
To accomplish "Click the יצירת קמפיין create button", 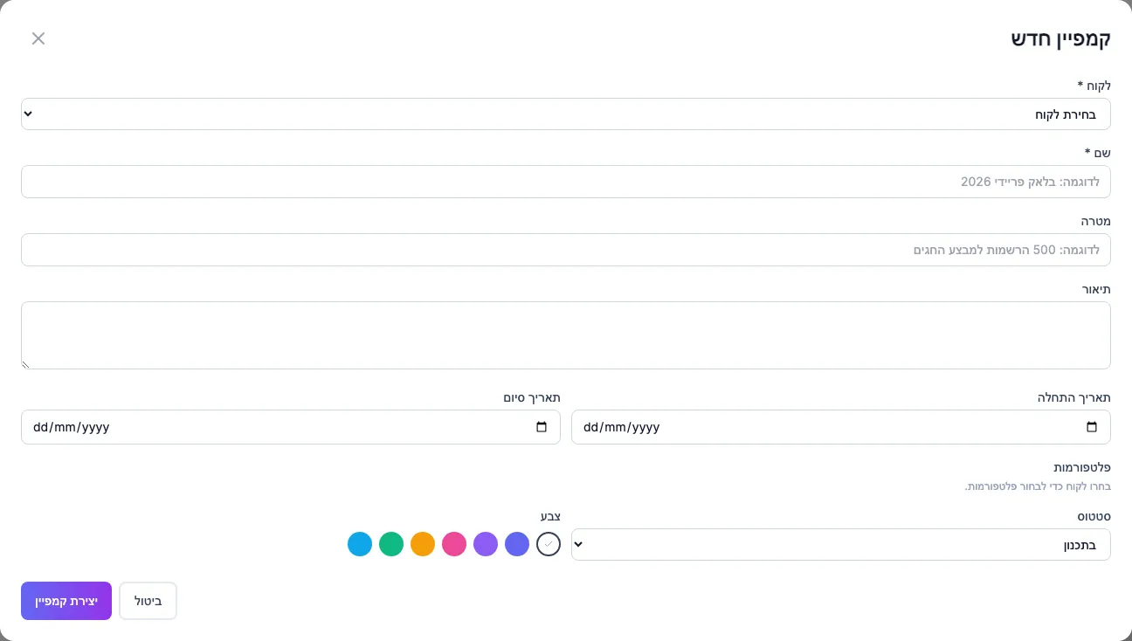I will point(66,601).
